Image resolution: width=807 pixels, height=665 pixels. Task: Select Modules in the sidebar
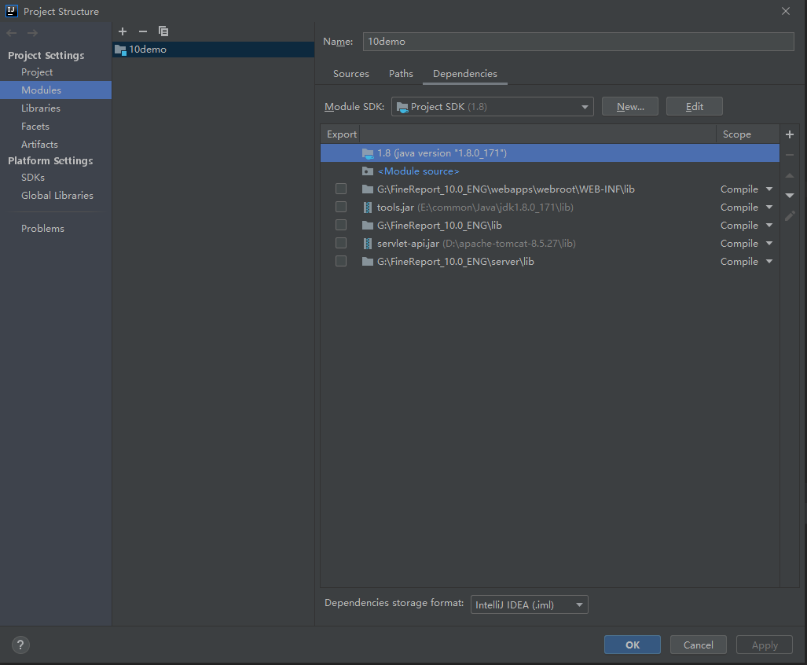click(56, 90)
